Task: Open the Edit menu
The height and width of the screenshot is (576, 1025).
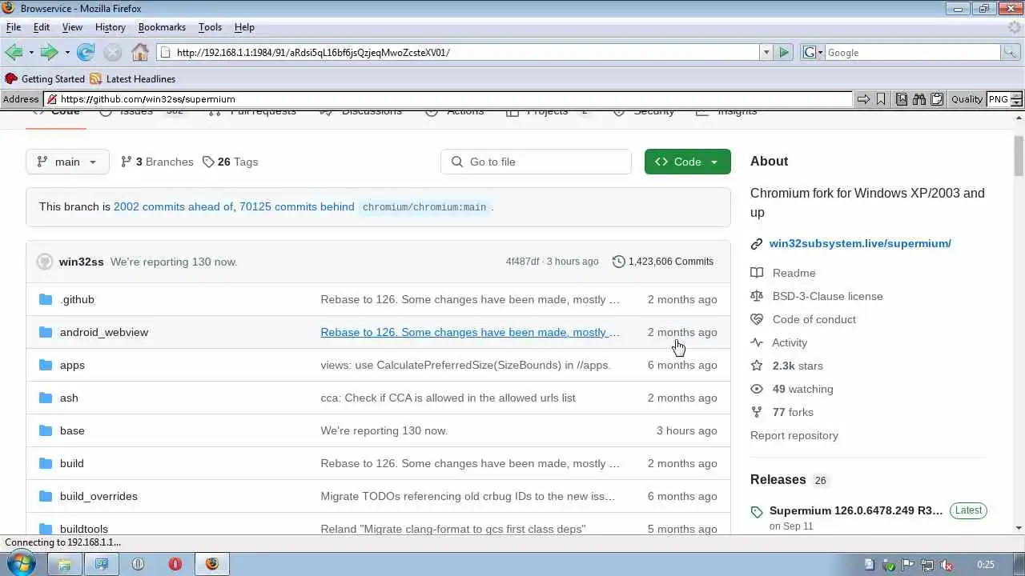Action: click(x=42, y=27)
